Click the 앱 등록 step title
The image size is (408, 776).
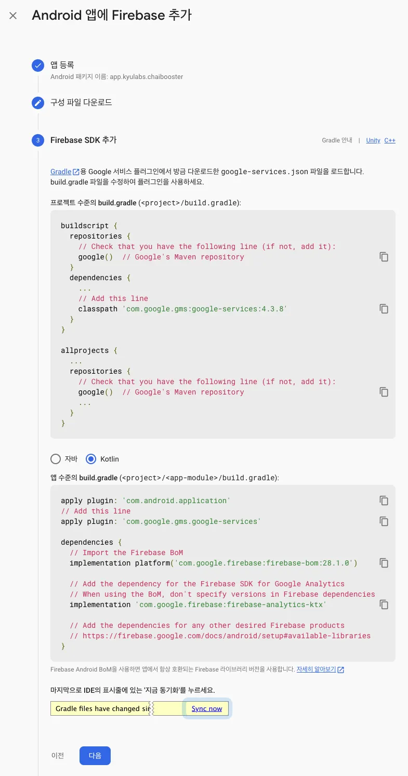pos(62,65)
